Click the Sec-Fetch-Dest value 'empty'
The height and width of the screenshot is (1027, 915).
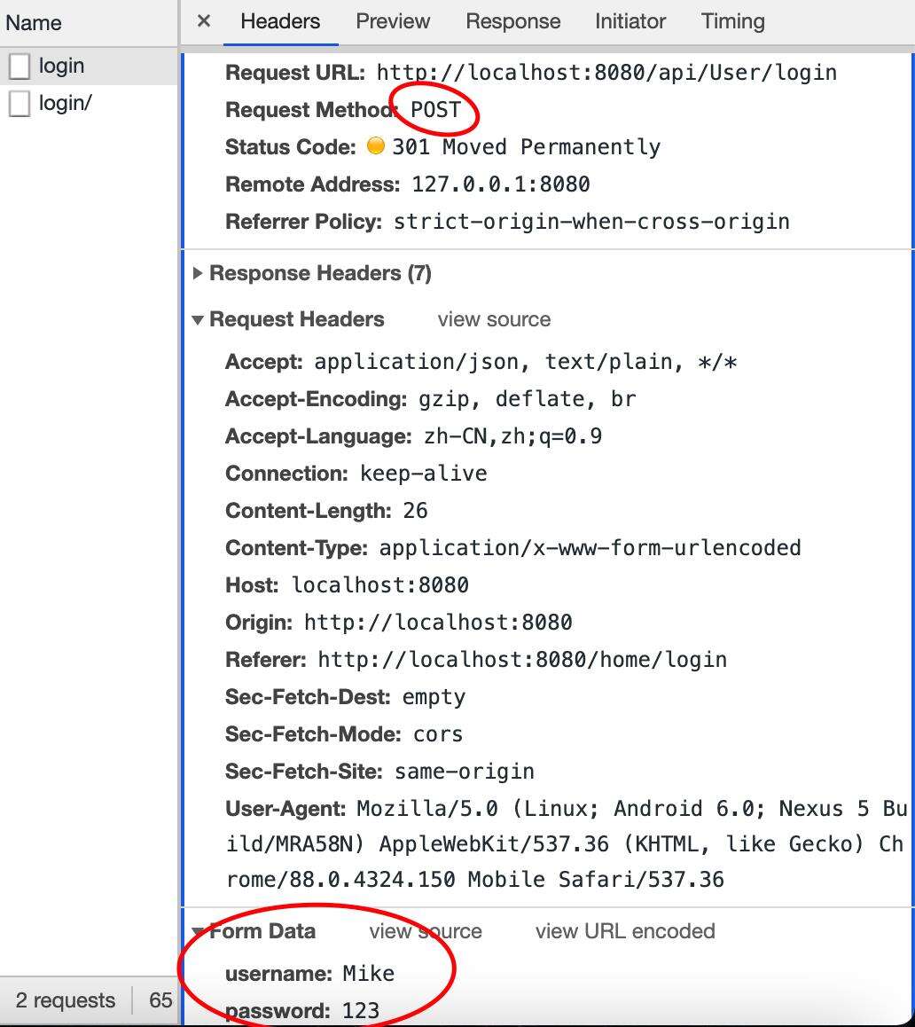(x=434, y=697)
